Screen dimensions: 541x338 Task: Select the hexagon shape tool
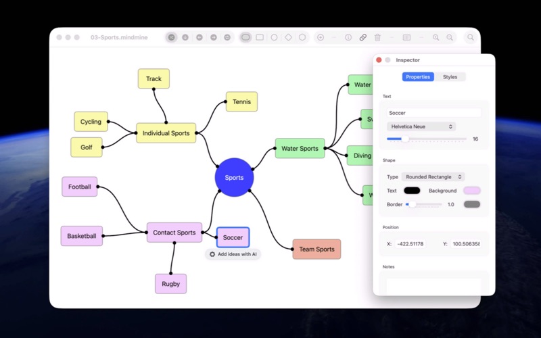pos(302,37)
